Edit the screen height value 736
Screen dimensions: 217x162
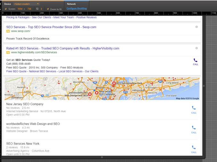(29, 9)
